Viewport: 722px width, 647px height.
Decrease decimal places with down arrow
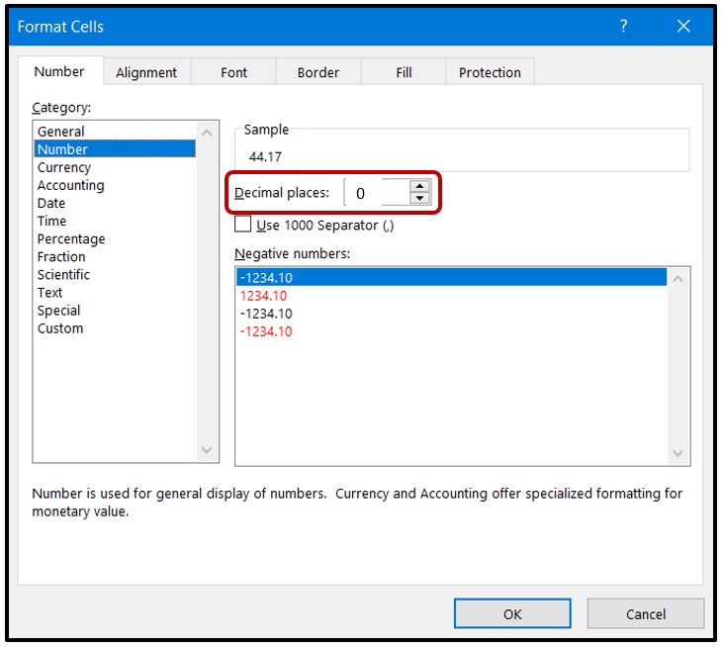point(420,199)
